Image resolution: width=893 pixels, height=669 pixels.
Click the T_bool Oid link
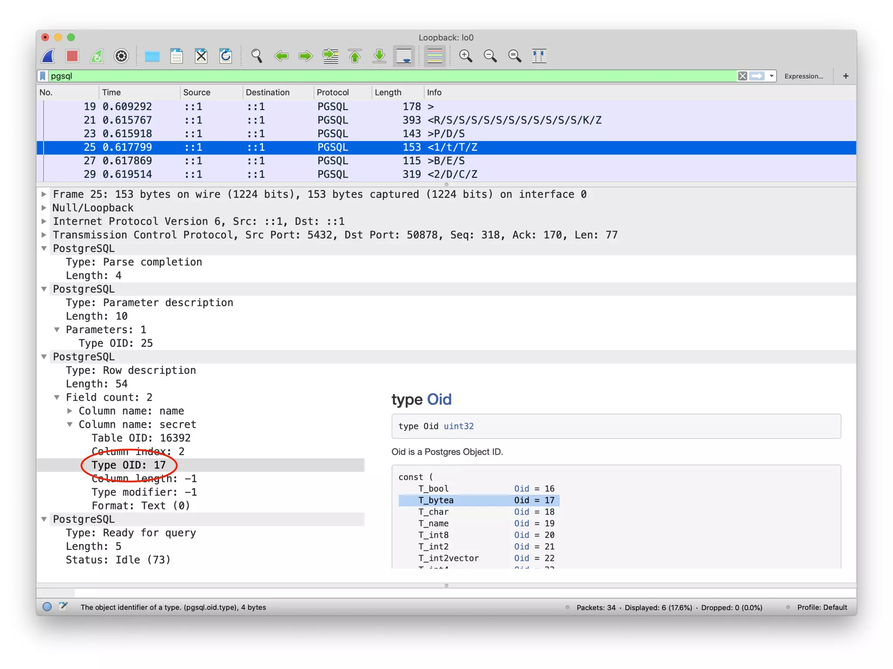[x=521, y=489]
